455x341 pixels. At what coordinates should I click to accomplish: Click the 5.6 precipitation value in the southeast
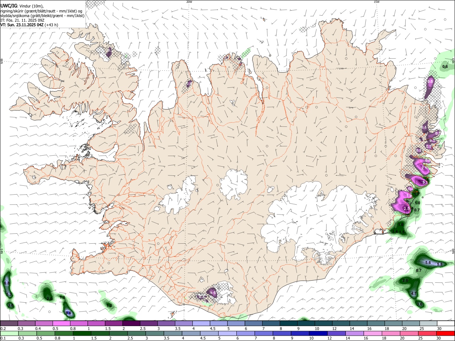click(x=428, y=262)
